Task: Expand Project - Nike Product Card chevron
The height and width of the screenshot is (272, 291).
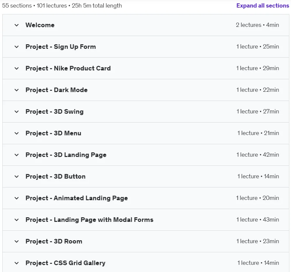Action: (x=16, y=68)
